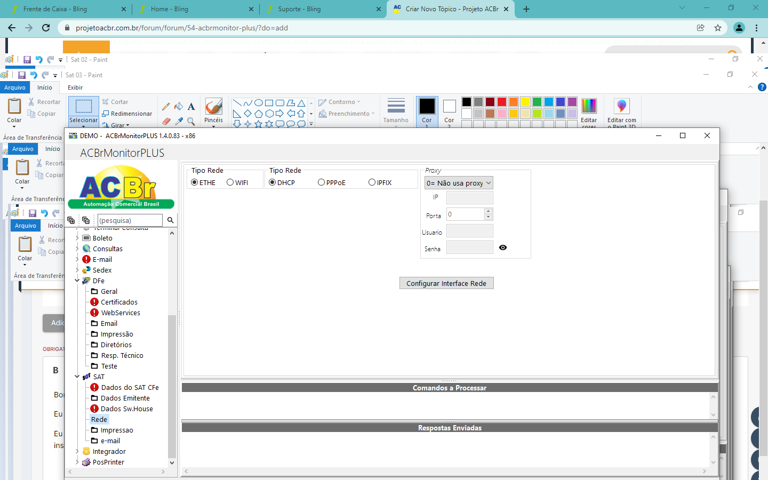Select Dados Emitente tree item

click(125, 398)
